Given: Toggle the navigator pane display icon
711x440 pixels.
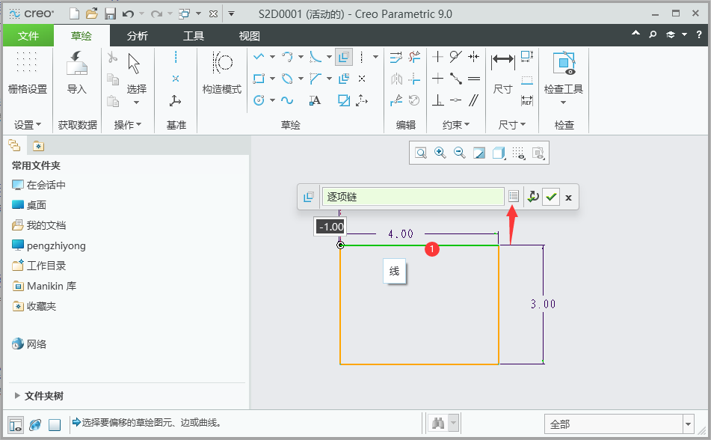Looking at the screenshot, I should point(16,424).
